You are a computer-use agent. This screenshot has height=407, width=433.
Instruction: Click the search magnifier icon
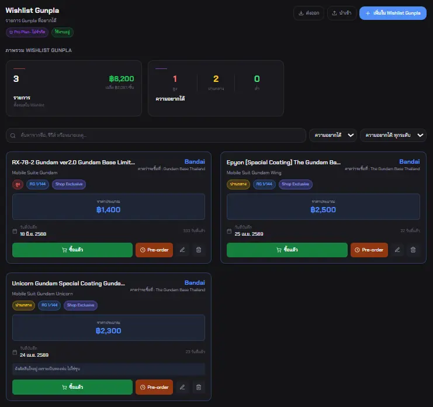[13, 136]
